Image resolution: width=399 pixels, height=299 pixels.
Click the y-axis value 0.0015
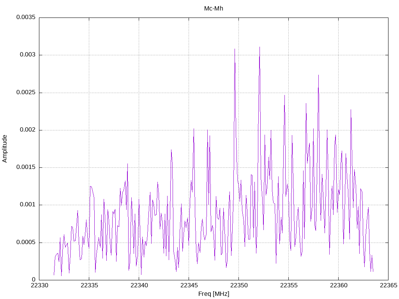[26, 167]
